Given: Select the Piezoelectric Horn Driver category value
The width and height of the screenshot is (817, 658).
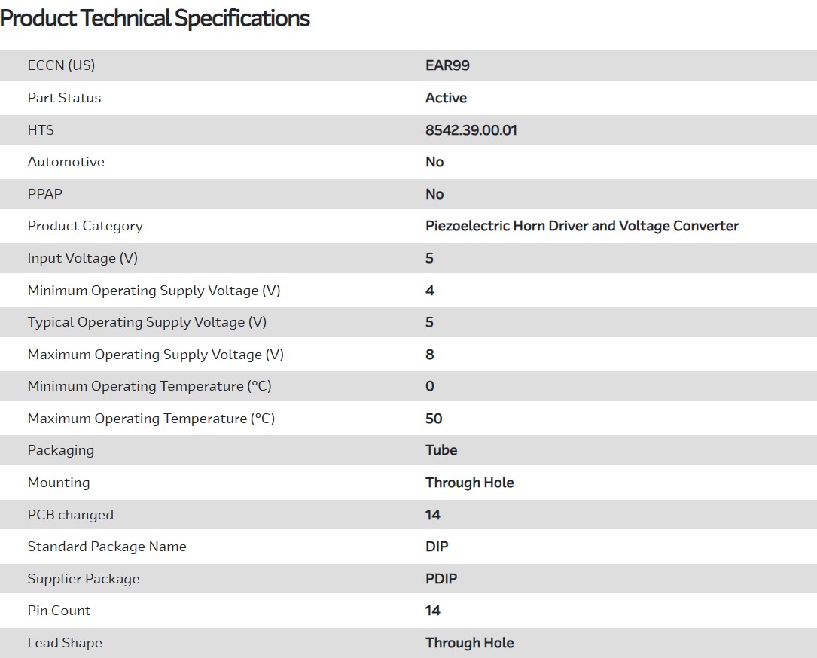Looking at the screenshot, I should (581, 226).
